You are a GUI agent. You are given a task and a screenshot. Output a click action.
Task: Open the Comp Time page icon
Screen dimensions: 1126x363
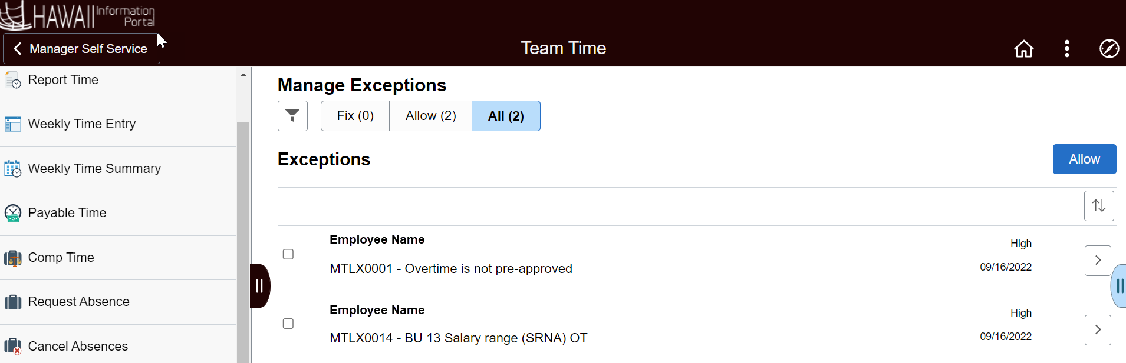click(12, 258)
